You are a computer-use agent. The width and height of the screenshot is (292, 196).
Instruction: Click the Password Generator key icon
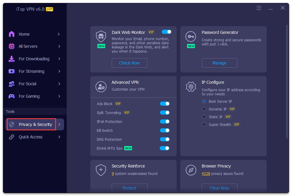[x=191, y=37]
